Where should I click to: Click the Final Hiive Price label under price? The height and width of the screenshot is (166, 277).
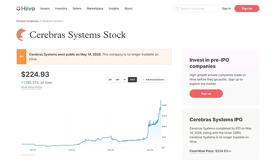[x=31, y=87]
